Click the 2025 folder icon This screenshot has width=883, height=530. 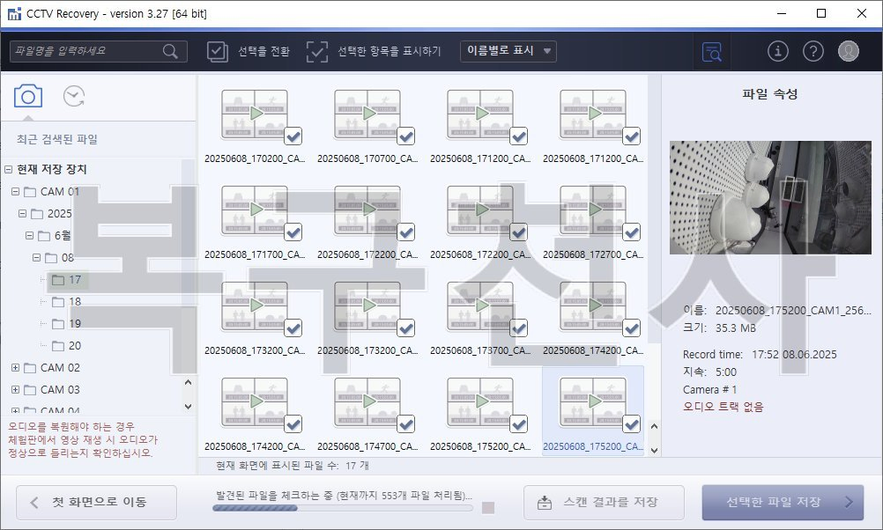37,214
